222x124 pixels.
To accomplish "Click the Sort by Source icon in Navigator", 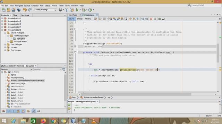I will coord(39,111).
